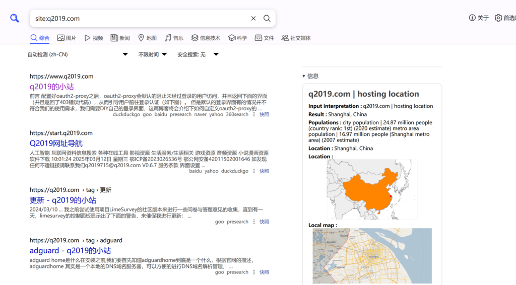Select the 地图 map category
This screenshot has width=516, height=285.
pyautogui.click(x=147, y=38)
